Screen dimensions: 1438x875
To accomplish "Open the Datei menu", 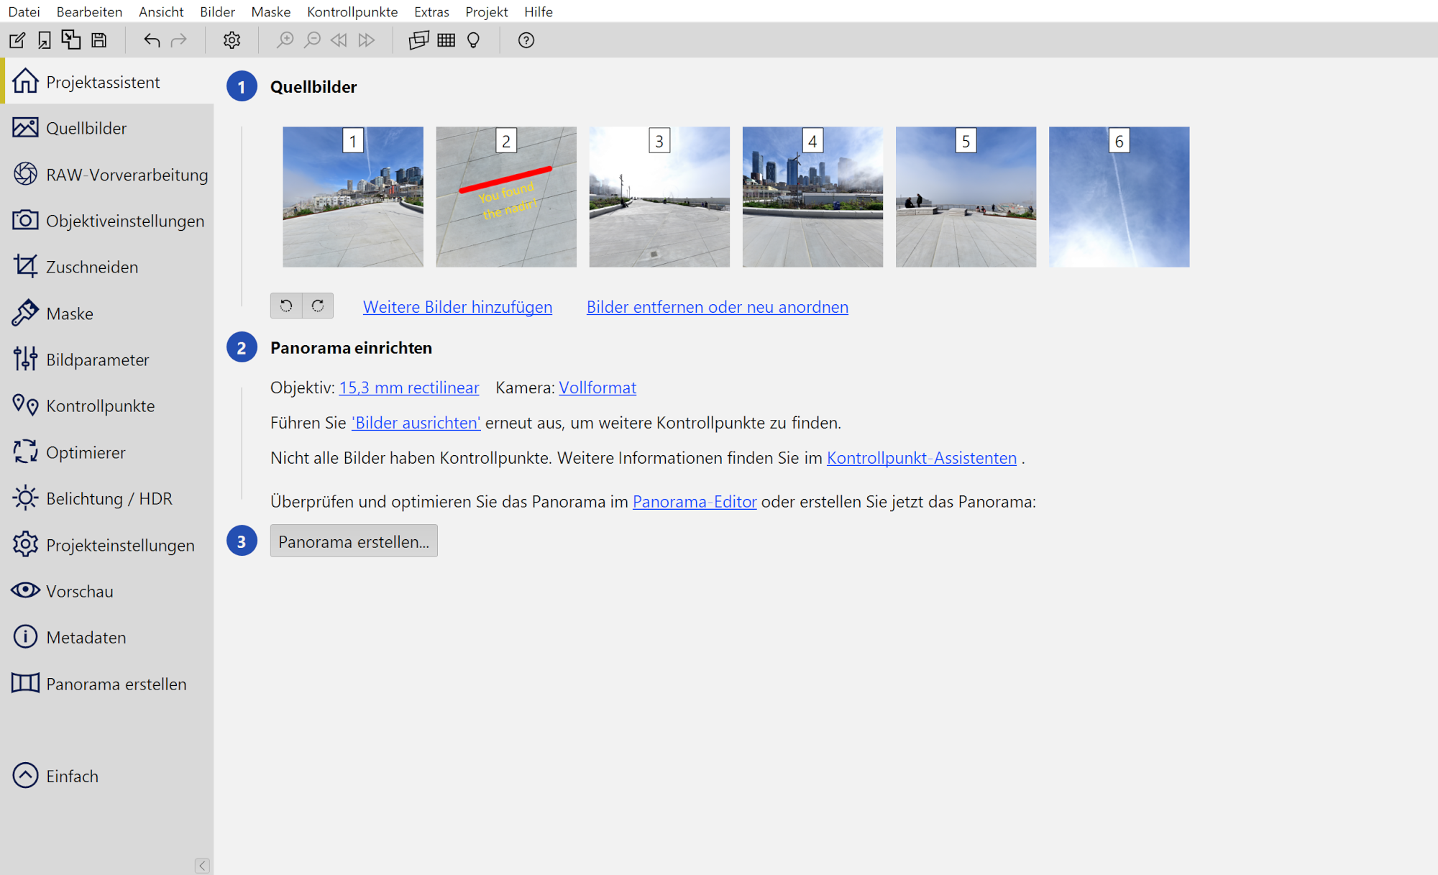I will tap(24, 12).
